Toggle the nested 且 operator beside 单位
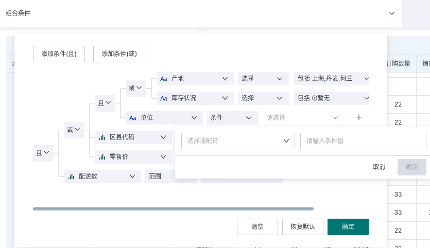This screenshot has width=430, height=248. pyautogui.click(x=105, y=103)
